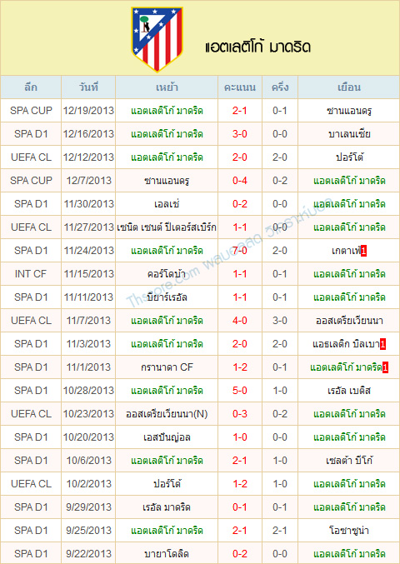
Task: Select the ลีก column header
Action: click(x=31, y=87)
